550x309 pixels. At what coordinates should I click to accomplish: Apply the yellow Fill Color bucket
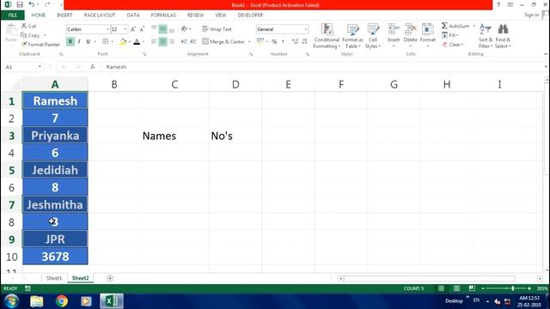(123, 42)
